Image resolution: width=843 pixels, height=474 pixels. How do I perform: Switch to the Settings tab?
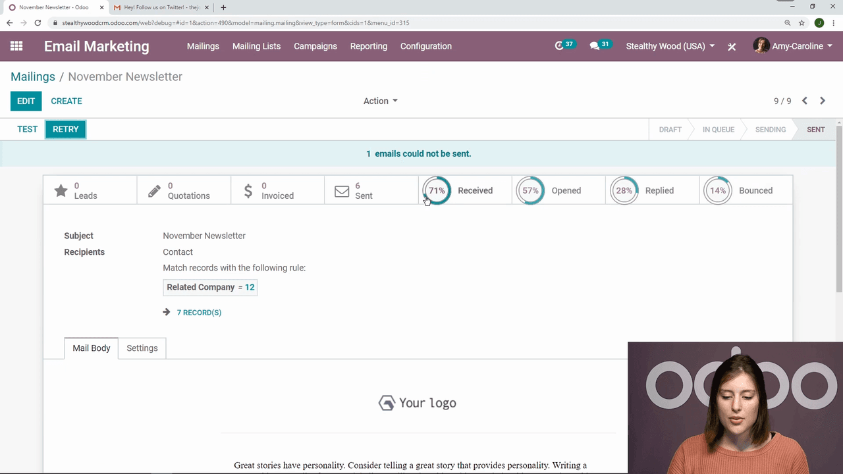(x=142, y=348)
